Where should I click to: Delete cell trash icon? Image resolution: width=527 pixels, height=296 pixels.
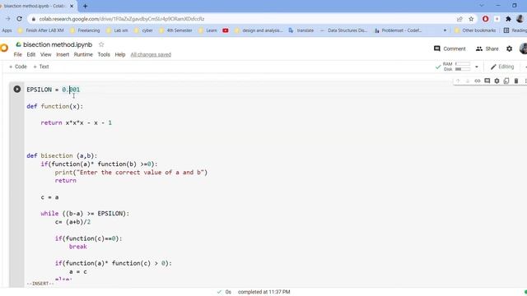tap(516, 81)
